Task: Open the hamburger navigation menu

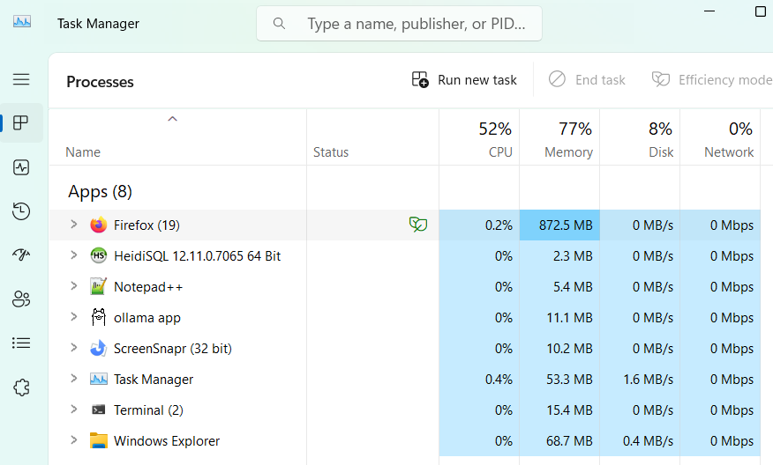Action: [x=21, y=79]
